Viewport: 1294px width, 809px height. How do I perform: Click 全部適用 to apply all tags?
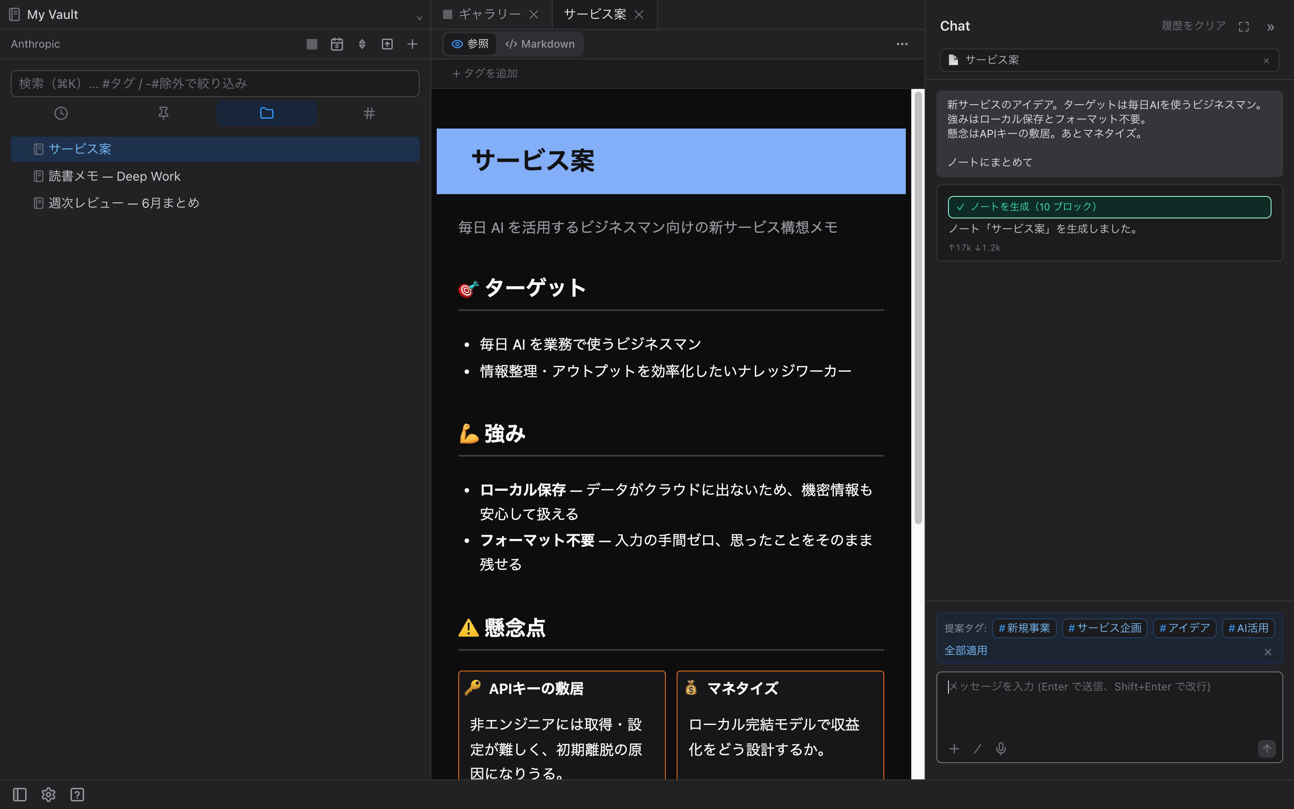click(x=966, y=651)
